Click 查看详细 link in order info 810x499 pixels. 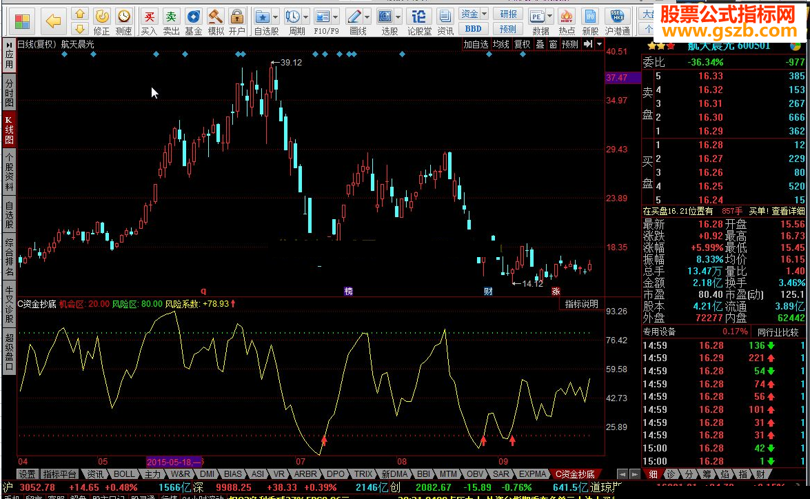788,212
